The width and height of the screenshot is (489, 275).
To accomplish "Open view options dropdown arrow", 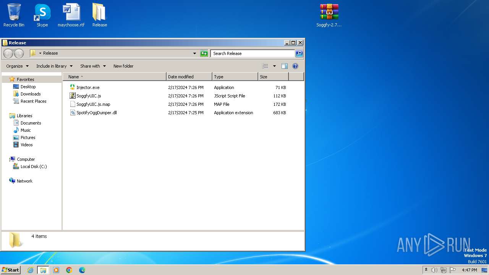I will tap(274, 66).
